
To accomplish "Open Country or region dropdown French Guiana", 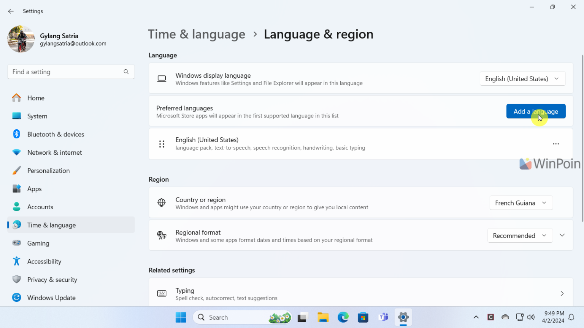I will [x=521, y=203].
